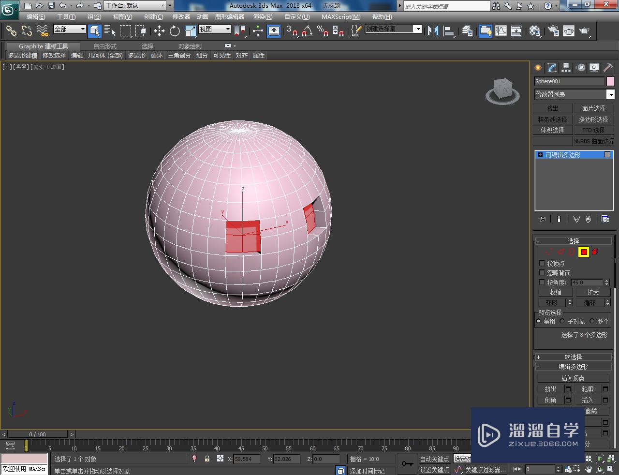Select the 多个 preview radio button
Screen dimensions: 619x475
click(x=592, y=321)
